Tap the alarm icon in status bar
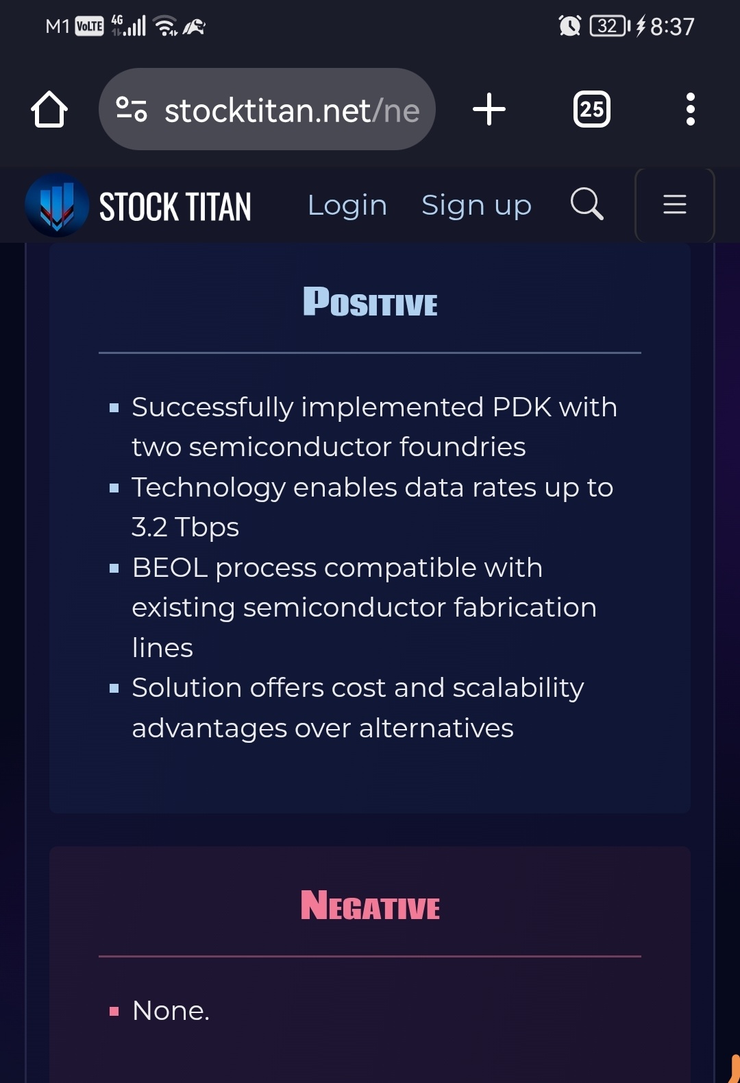The width and height of the screenshot is (740, 1083). [x=569, y=26]
